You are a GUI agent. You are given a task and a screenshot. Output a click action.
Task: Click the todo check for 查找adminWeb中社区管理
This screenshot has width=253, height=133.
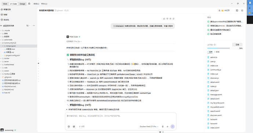pyautogui.click(x=208, y=22)
